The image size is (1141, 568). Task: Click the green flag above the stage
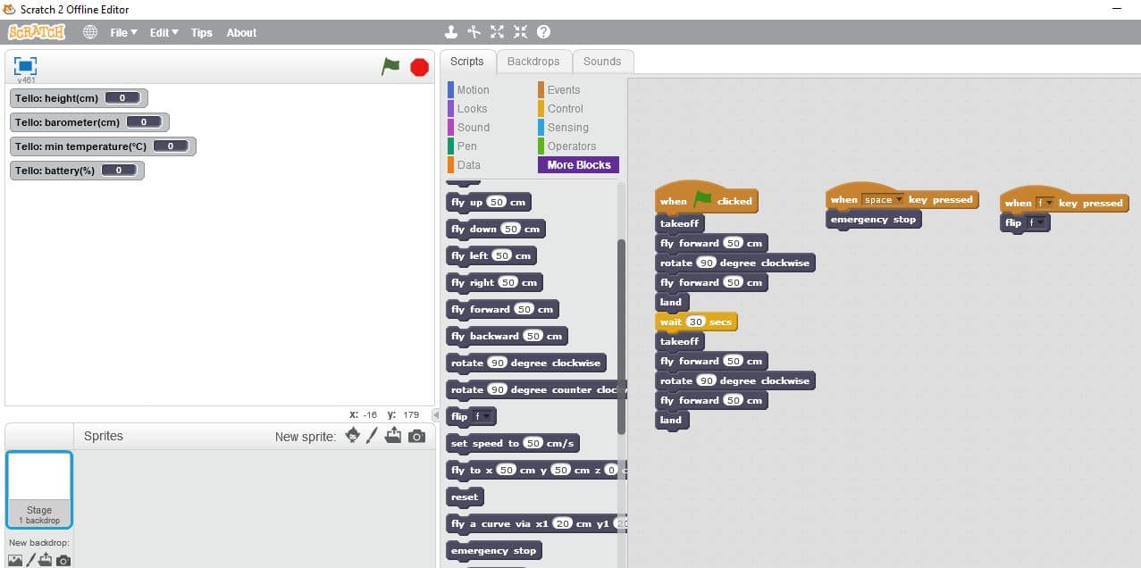tap(390, 66)
